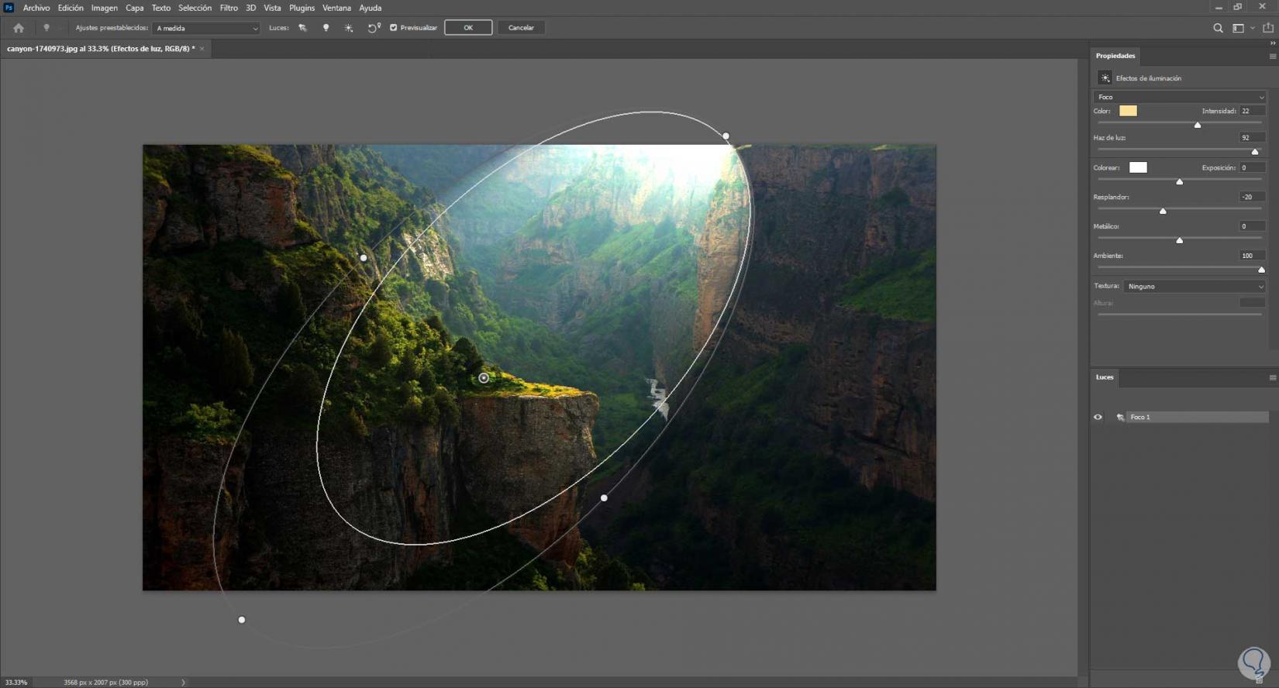The width and height of the screenshot is (1279, 688).
Task: Open the Textura dropdown
Action: coord(1195,287)
